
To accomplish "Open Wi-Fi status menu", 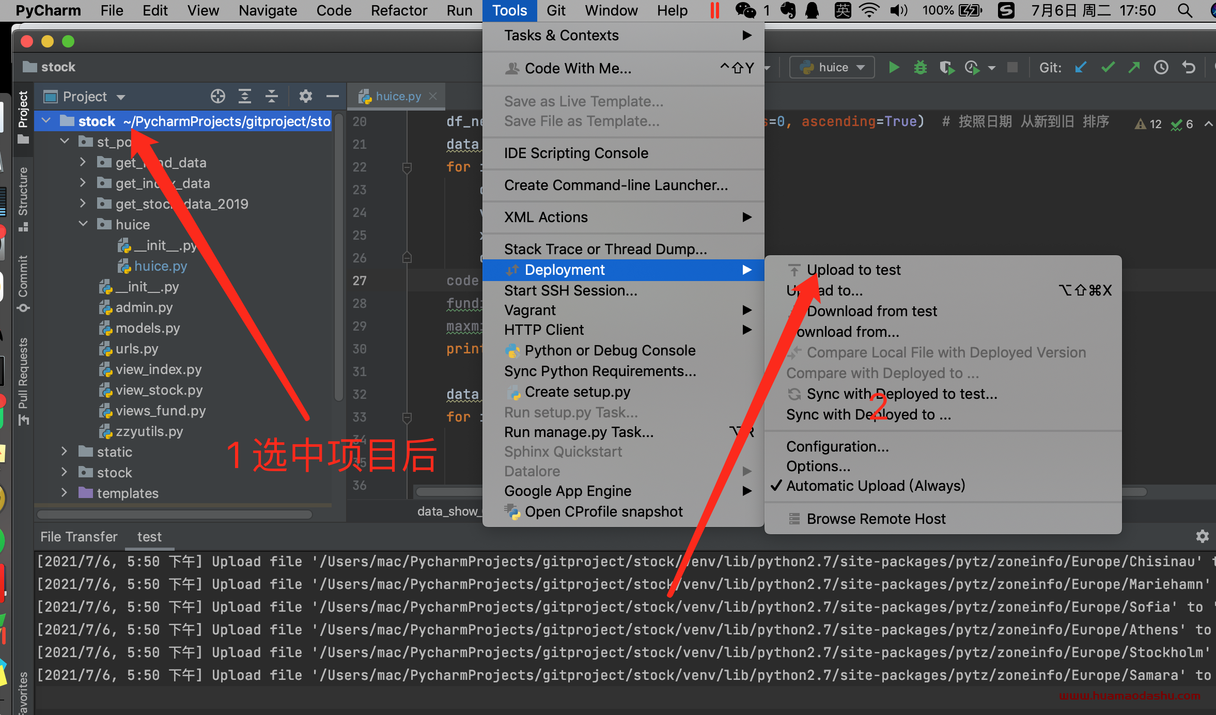I will (869, 10).
